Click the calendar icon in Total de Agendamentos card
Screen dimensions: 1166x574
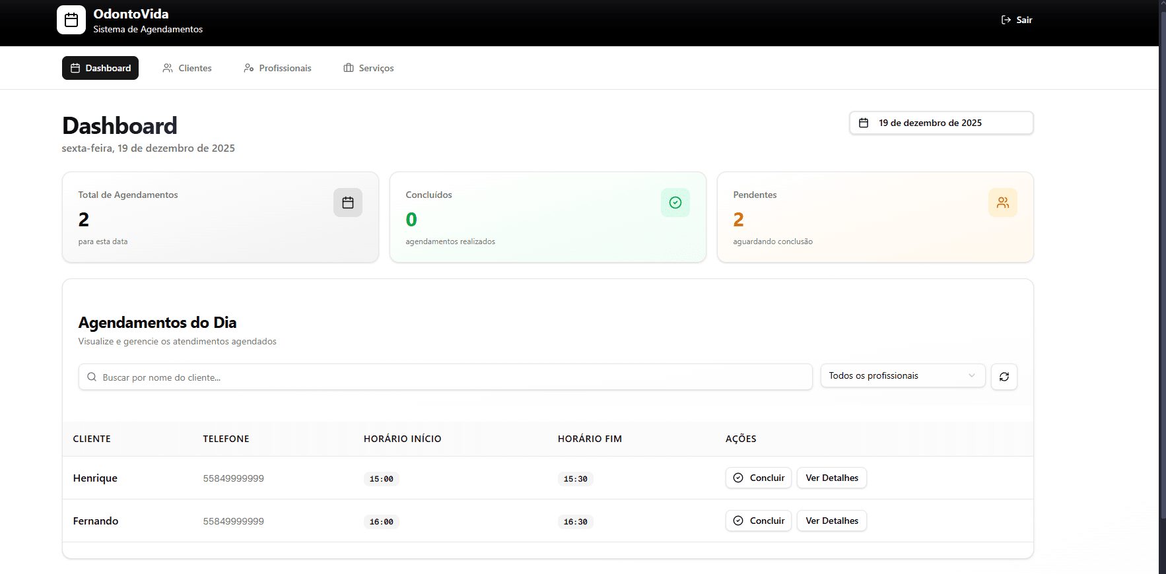(x=348, y=203)
